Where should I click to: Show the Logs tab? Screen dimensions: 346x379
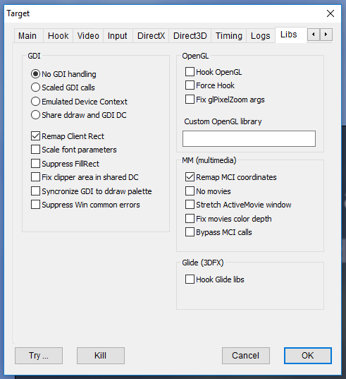click(x=261, y=36)
